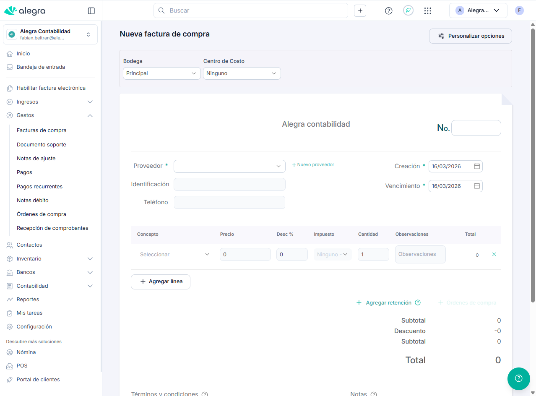The width and height of the screenshot is (536, 396).
Task: Open Documento soporte in sidebar
Action: 42,145
